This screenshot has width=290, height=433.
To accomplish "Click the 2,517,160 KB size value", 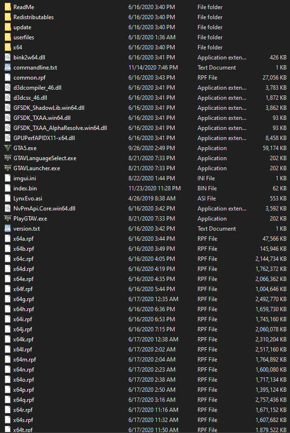I will click(271, 350).
